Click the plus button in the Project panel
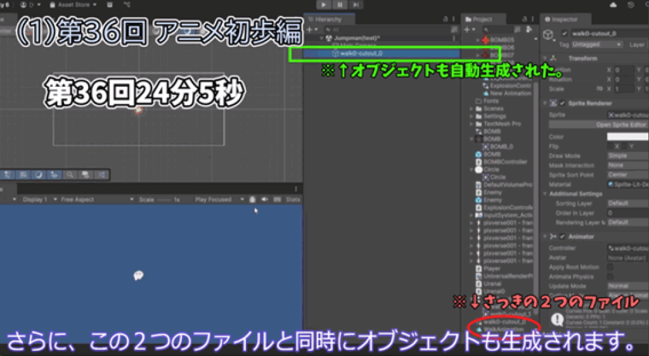 pyautogui.click(x=467, y=29)
